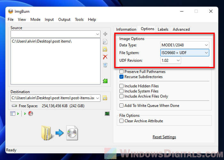Open the Help menu
The width and height of the screenshot is (224, 160).
pos(92,20)
